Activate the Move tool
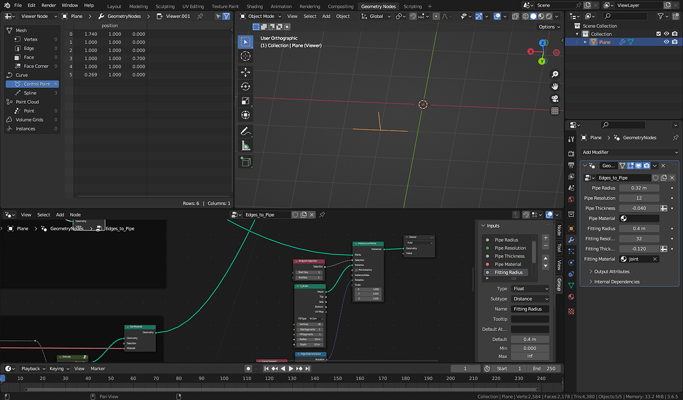The height and width of the screenshot is (400, 683). (x=245, y=72)
